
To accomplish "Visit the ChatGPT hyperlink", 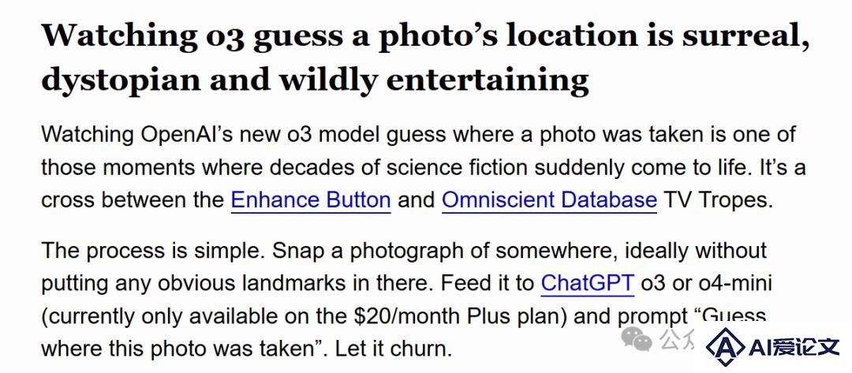I will (x=588, y=283).
